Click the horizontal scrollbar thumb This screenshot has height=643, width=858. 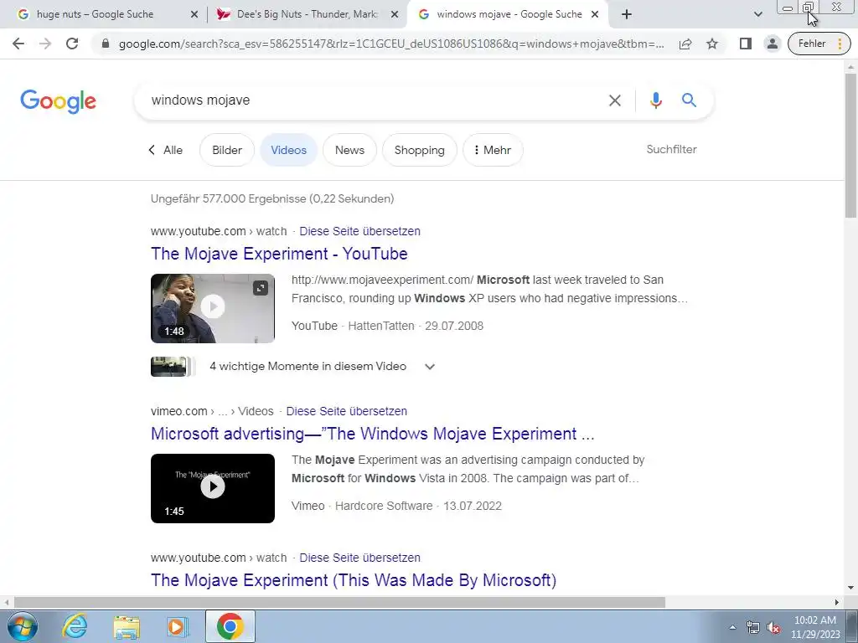pyautogui.click(x=339, y=603)
